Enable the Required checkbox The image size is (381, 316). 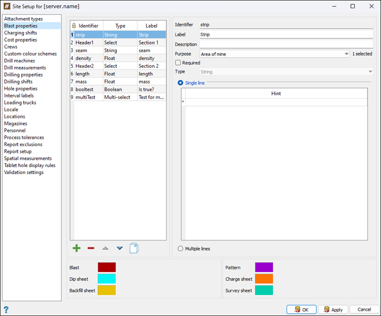tap(178, 63)
